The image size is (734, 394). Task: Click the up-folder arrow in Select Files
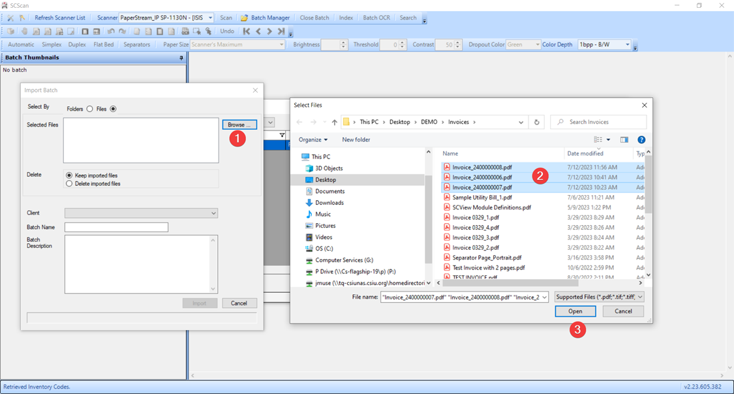(x=335, y=122)
